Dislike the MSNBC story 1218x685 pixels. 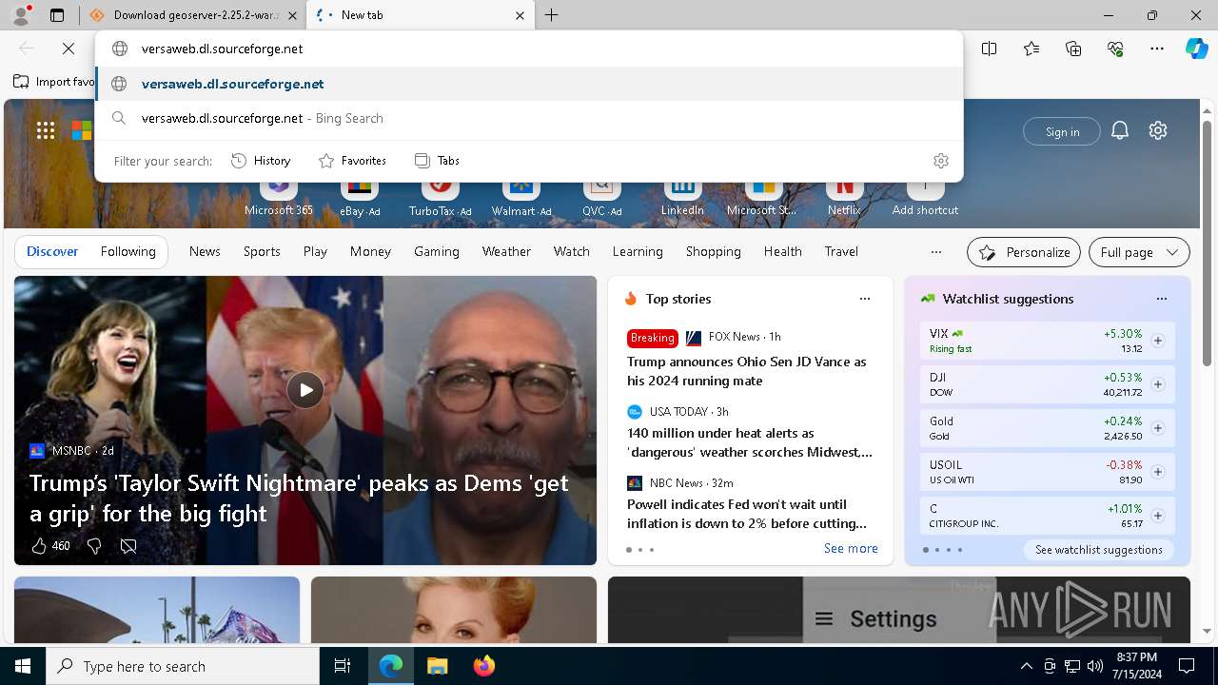[x=94, y=546]
